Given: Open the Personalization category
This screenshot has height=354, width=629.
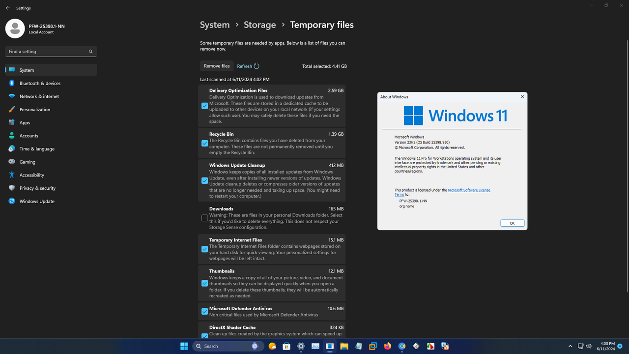Looking at the screenshot, I should (51, 109).
